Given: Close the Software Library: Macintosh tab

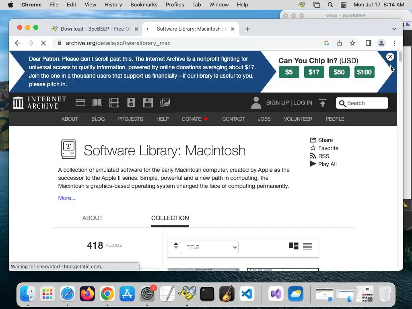Looking at the screenshot, I should click(233, 29).
